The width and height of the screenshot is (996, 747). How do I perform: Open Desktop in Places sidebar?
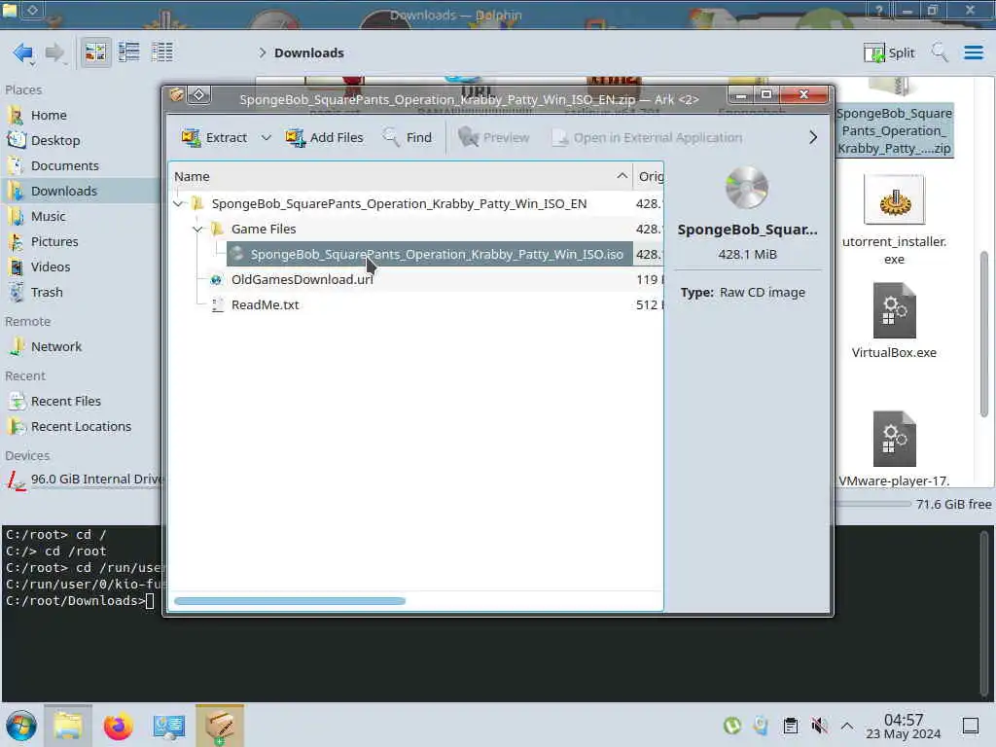[82, 140]
